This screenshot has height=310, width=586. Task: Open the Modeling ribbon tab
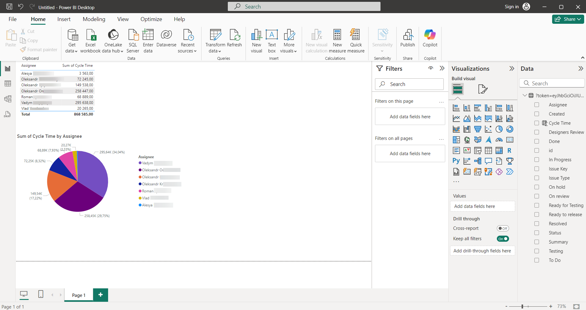pos(94,19)
